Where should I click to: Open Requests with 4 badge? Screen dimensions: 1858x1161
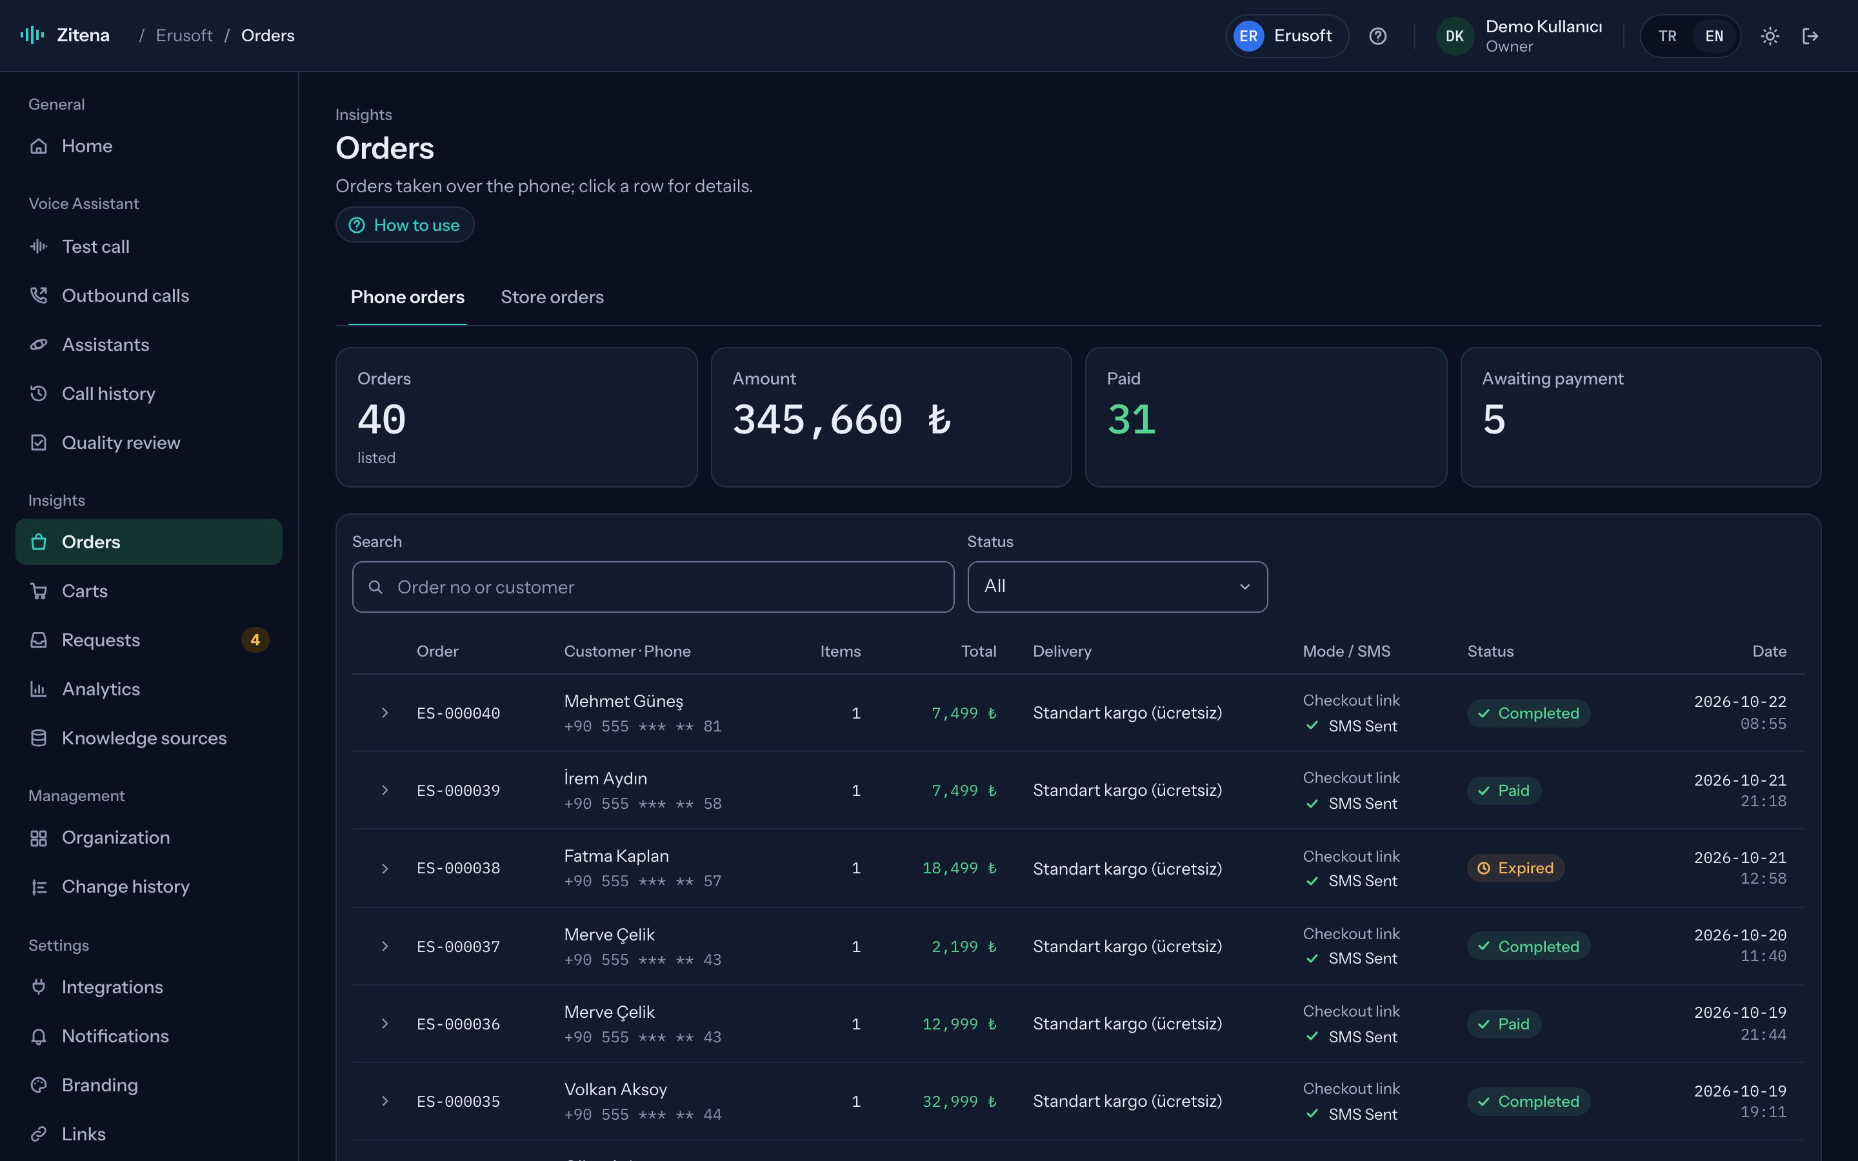[149, 640]
